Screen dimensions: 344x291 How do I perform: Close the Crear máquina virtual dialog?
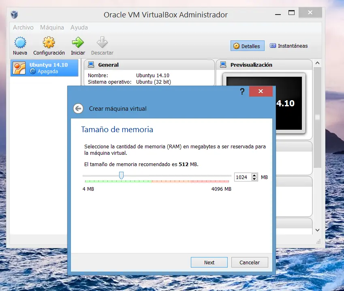tap(261, 91)
